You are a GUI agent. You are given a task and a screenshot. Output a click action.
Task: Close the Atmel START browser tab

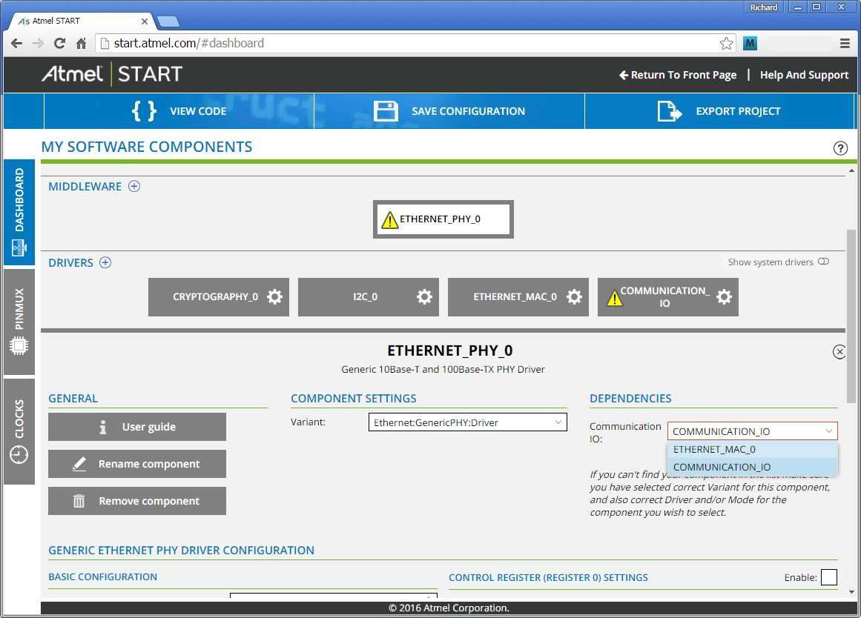point(145,21)
